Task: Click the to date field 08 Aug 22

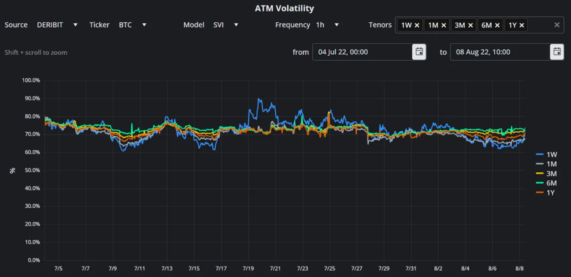Action: point(500,52)
